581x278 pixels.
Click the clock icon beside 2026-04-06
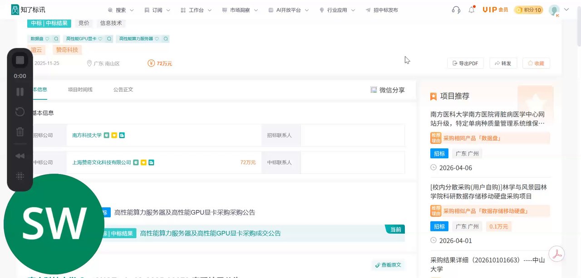click(x=433, y=168)
